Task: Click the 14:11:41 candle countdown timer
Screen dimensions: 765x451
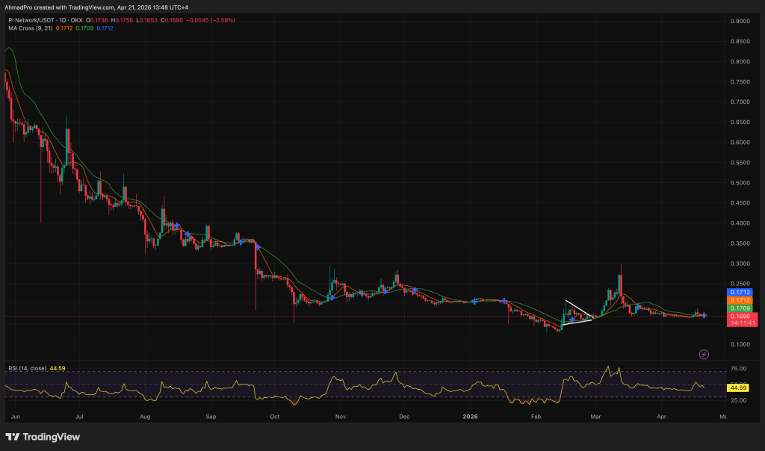Action: 738,324
